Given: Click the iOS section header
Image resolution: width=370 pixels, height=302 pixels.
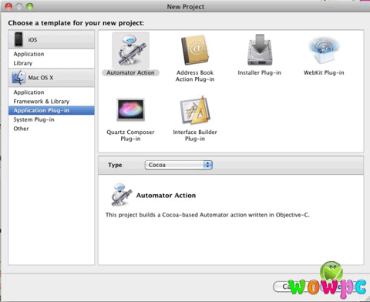Looking at the screenshot, I should (52, 39).
